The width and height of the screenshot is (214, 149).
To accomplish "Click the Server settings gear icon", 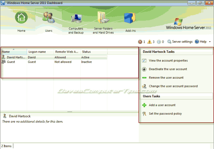I will (x=169, y=42).
